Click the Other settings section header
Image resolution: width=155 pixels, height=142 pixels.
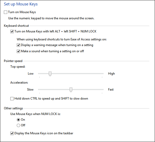tap(13, 108)
